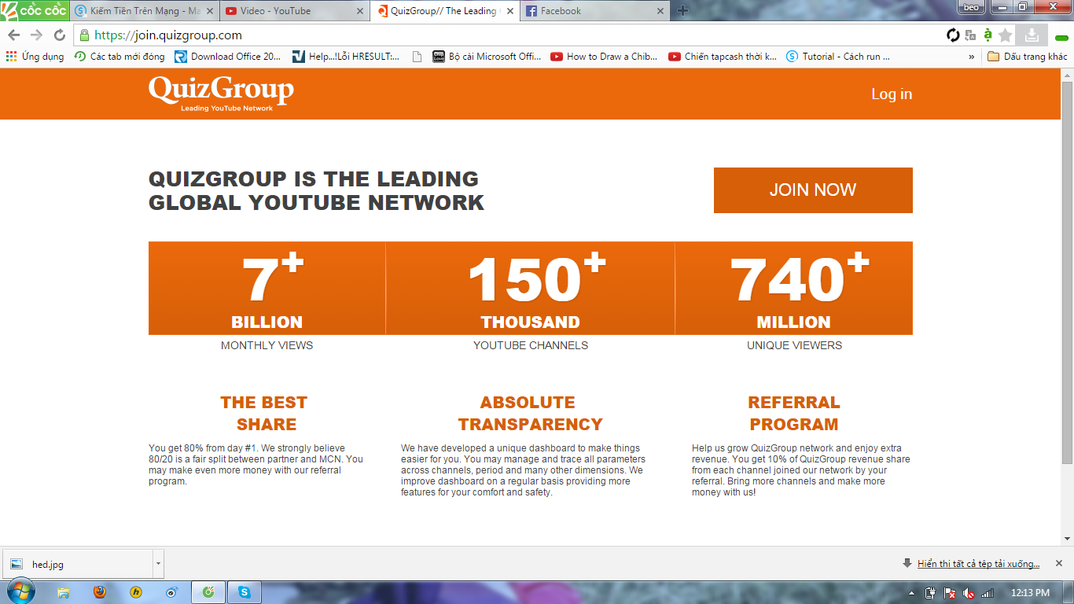Click the Log in link
Image resolution: width=1074 pixels, height=604 pixels.
click(892, 94)
